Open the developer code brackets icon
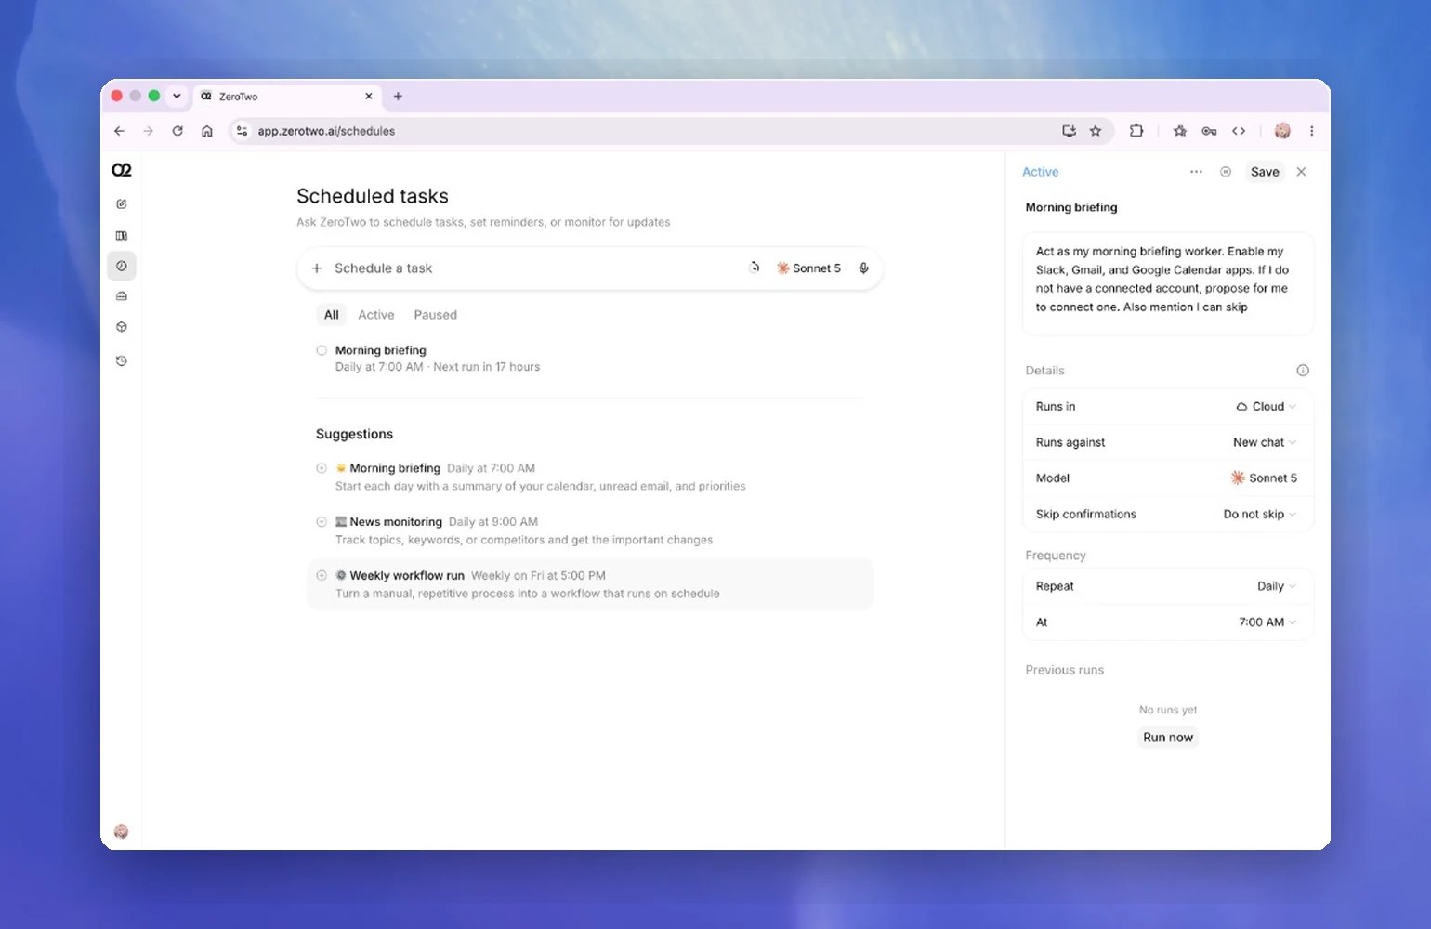Viewport: 1431px width, 929px height. point(1239,131)
